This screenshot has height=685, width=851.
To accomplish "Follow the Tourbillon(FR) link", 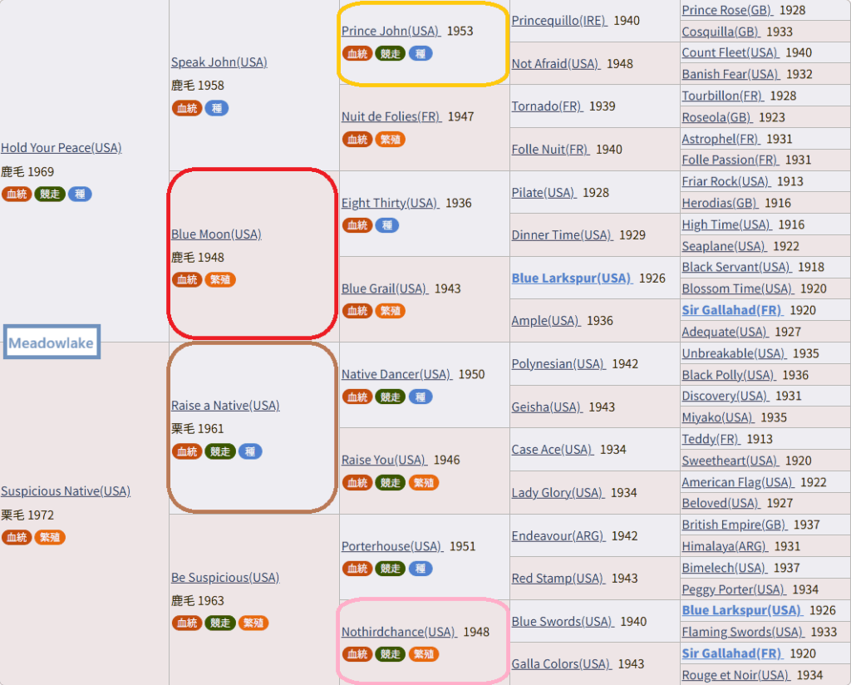I will 722,96.
